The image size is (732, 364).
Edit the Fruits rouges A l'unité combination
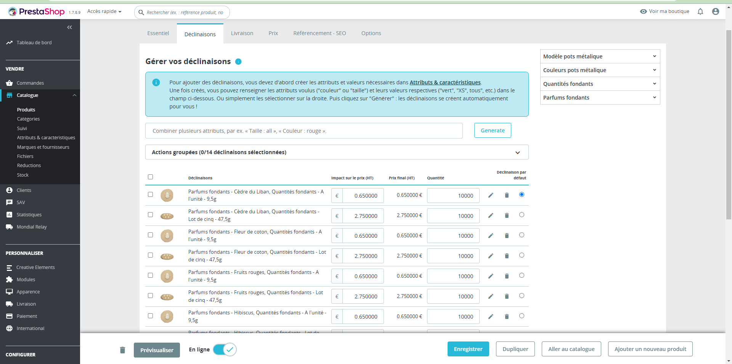[x=491, y=276]
